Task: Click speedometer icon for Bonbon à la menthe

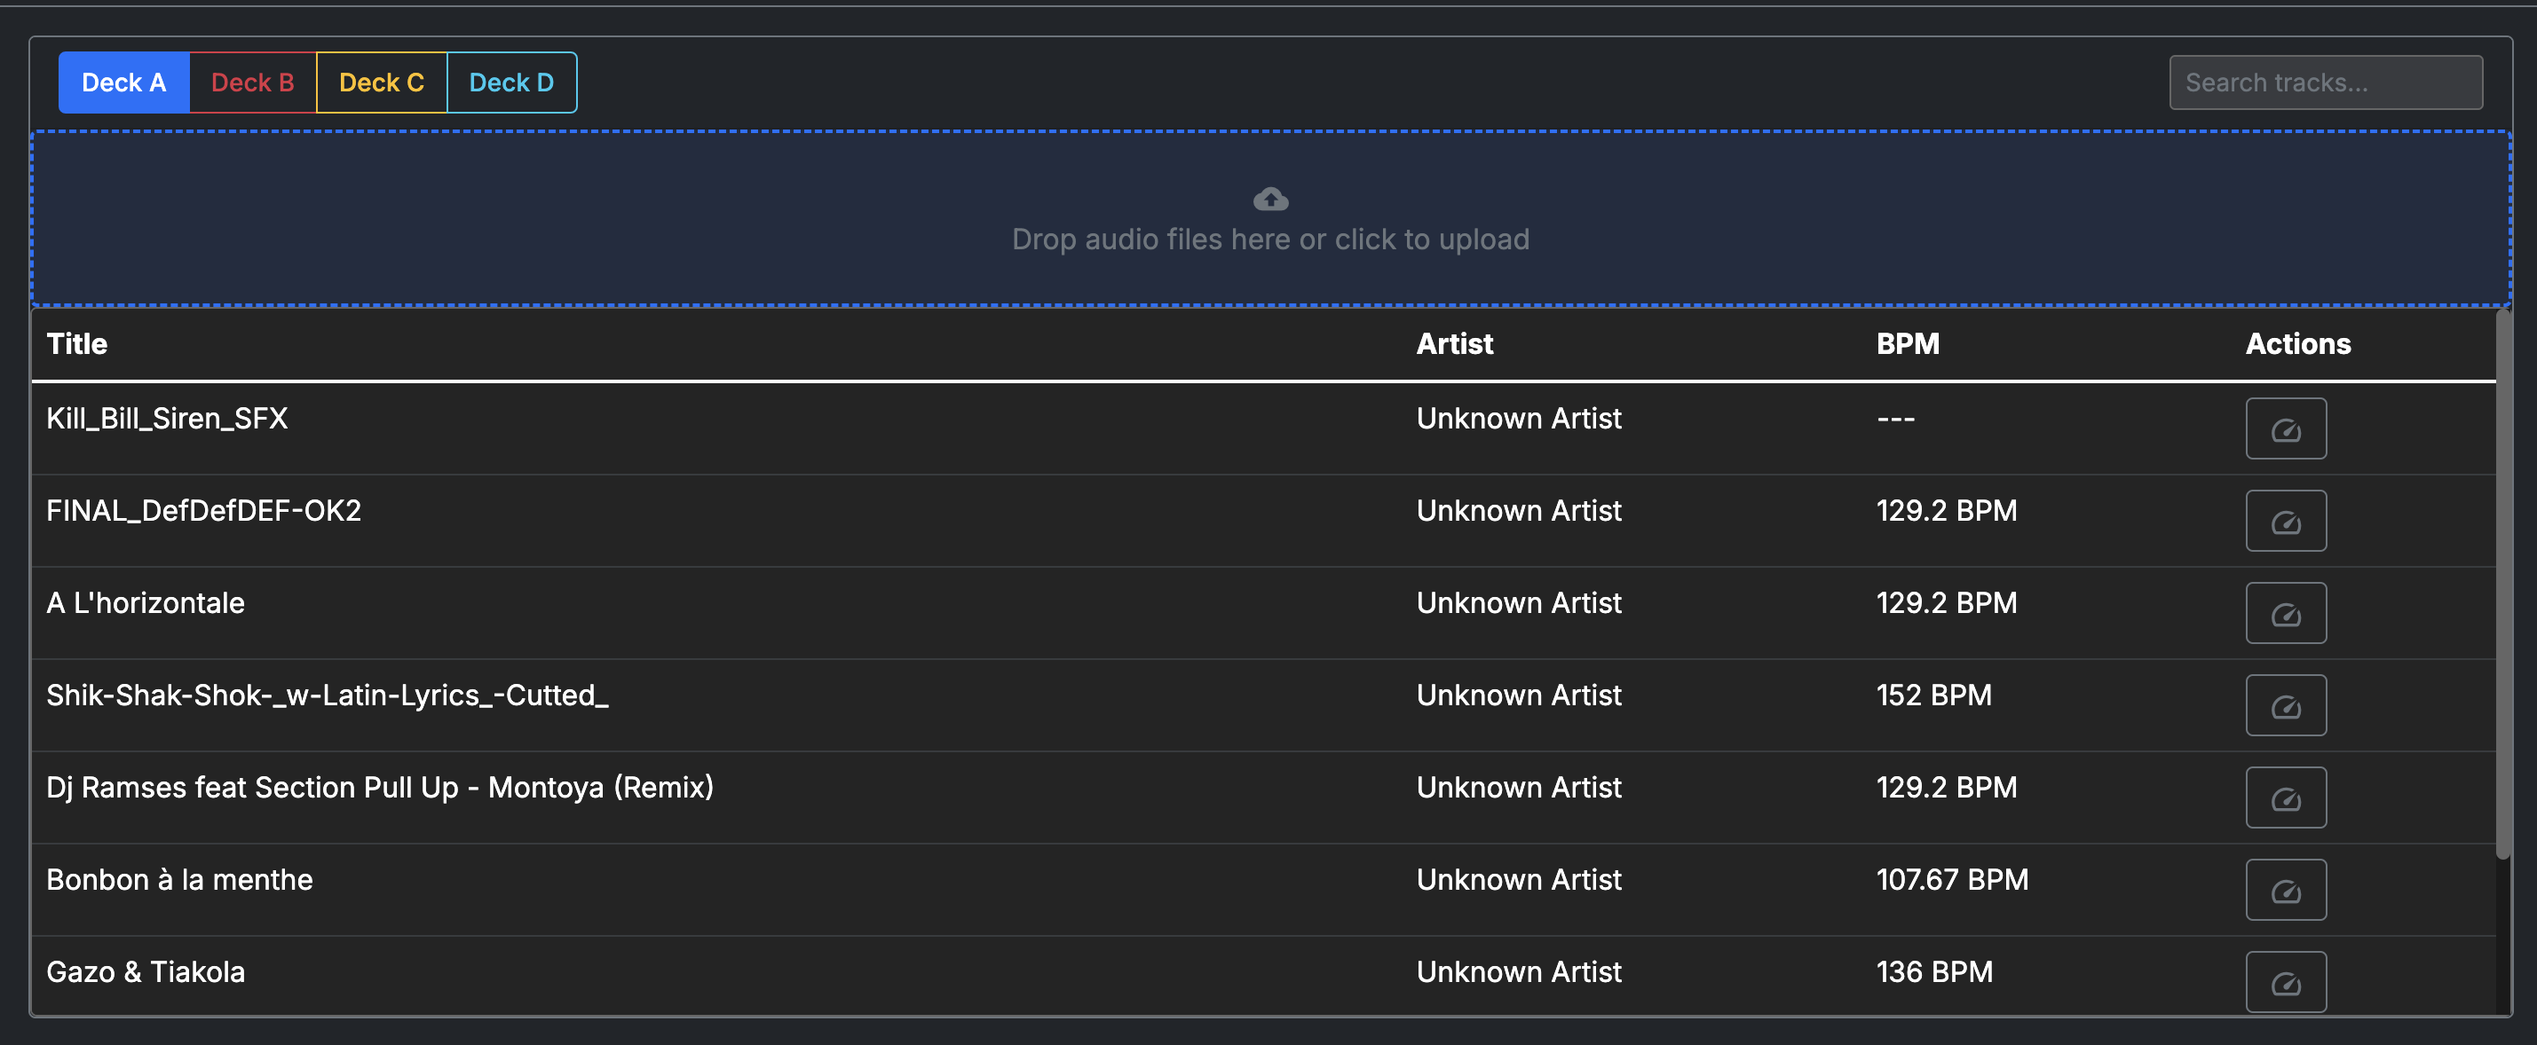Action: pos(2285,891)
